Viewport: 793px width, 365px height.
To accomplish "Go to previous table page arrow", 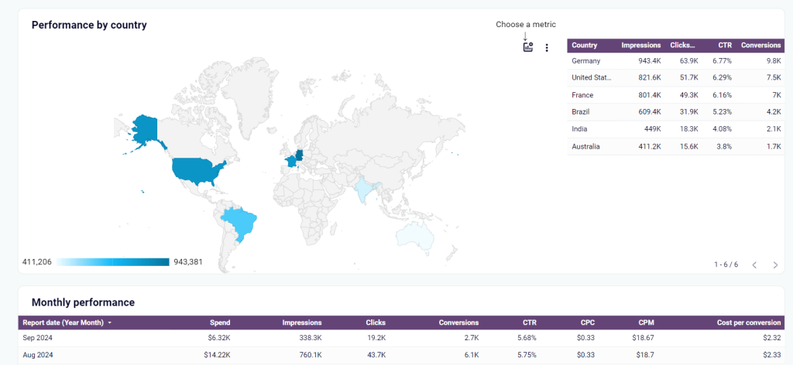I will coord(754,264).
